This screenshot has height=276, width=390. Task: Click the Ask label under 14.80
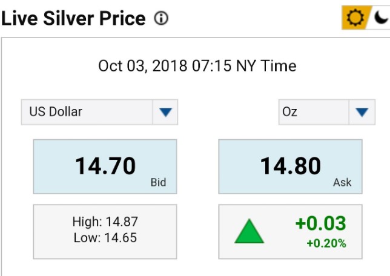(342, 182)
